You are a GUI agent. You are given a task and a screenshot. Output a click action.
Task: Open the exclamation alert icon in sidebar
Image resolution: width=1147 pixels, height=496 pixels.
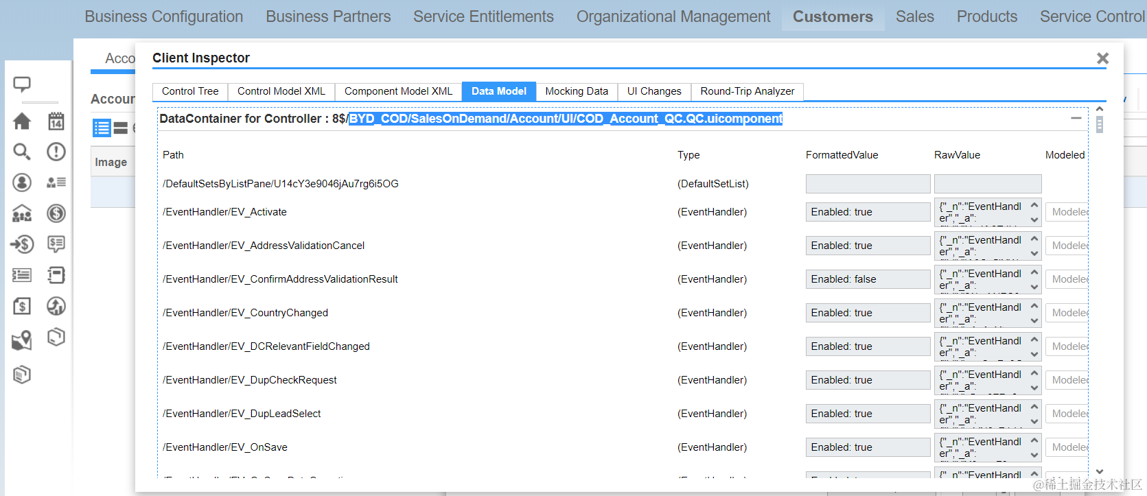[56, 152]
